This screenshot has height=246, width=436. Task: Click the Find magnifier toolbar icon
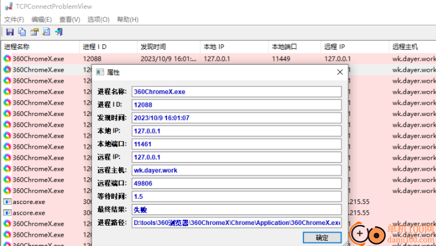[47, 32]
